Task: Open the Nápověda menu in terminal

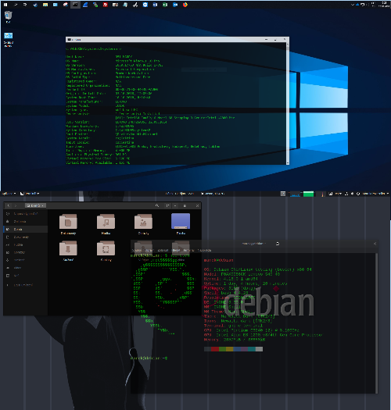Action: 204,250
